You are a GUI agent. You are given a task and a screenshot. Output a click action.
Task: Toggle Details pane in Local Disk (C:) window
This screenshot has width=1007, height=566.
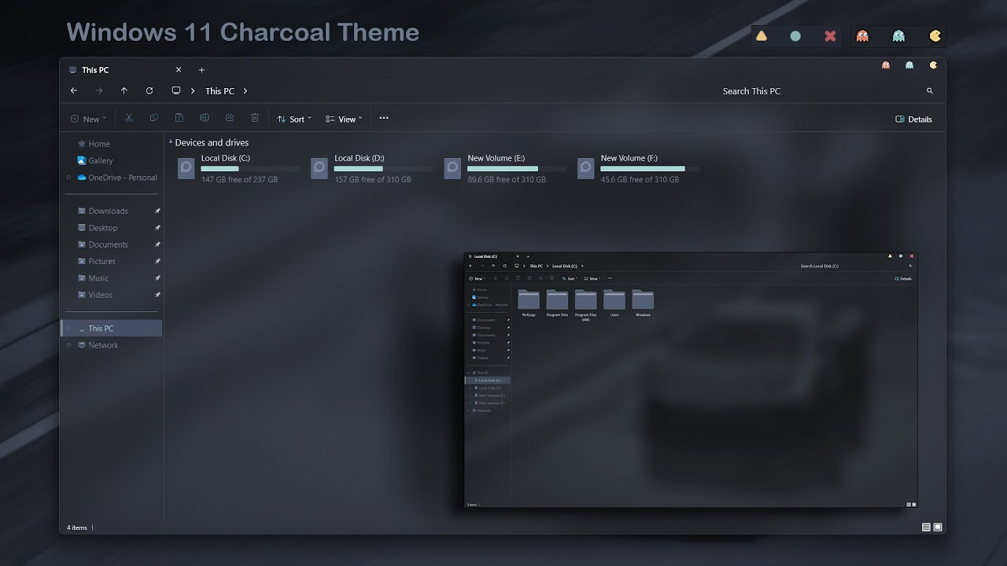[x=903, y=278]
